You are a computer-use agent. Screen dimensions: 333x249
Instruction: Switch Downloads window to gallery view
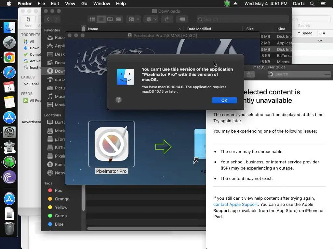click(119, 19)
